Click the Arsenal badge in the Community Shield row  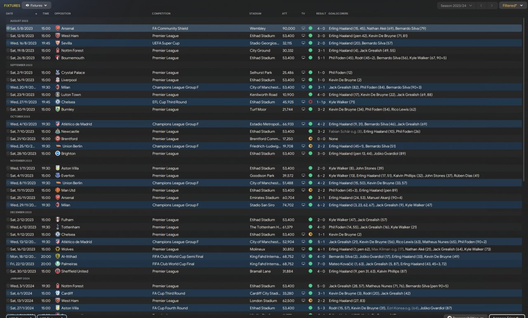pos(58,28)
